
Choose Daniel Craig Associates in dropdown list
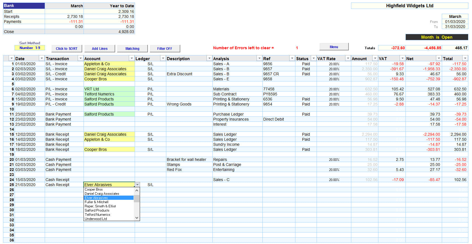point(109,194)
